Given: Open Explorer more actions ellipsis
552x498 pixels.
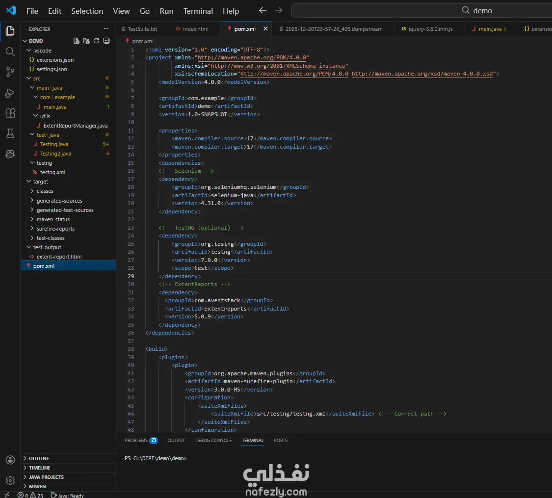Looking at the screenshot, I should pos(106,29).
